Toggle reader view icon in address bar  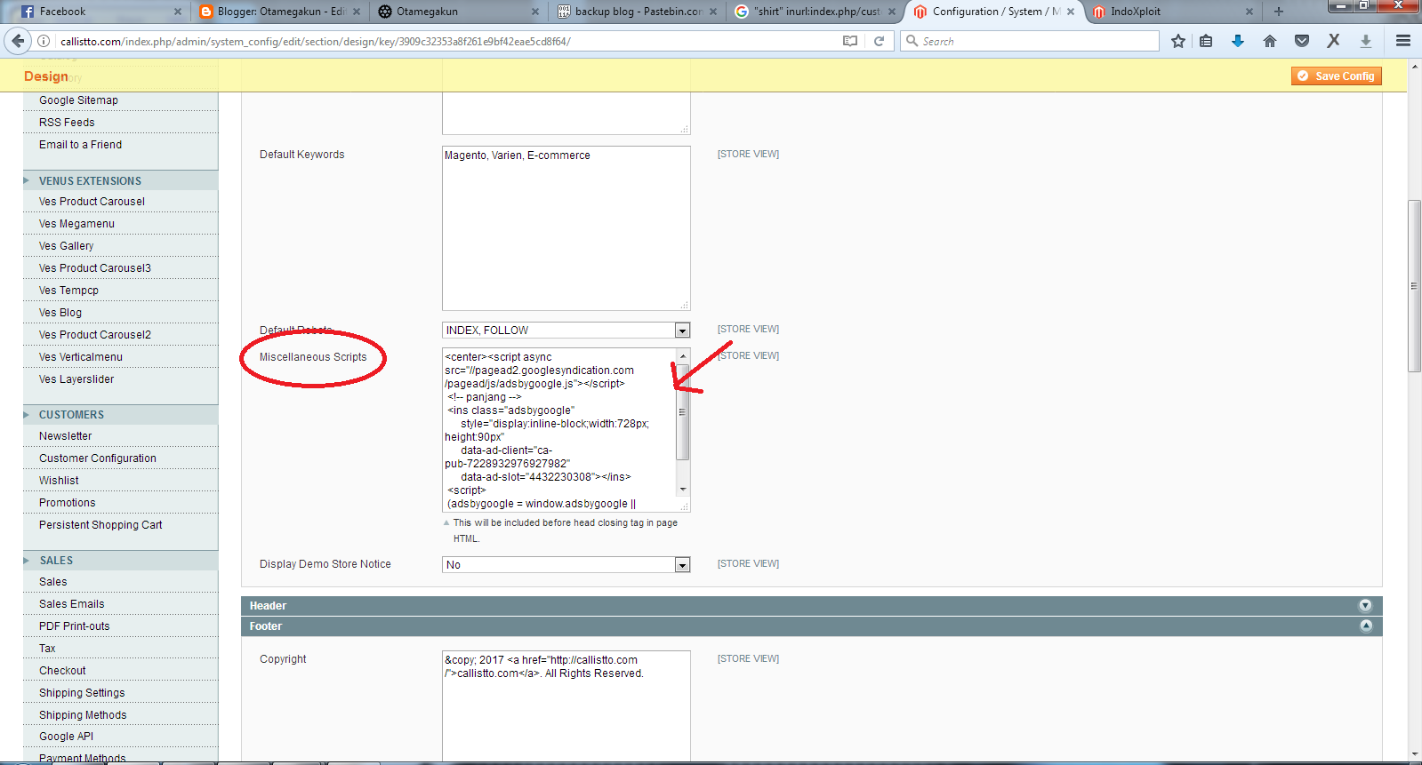click(850, 41)
